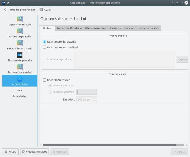Screen dimensions: 190x157
Task: Open Espacio de trabajo sidebar icon
Action: click(x=19, y=19)
